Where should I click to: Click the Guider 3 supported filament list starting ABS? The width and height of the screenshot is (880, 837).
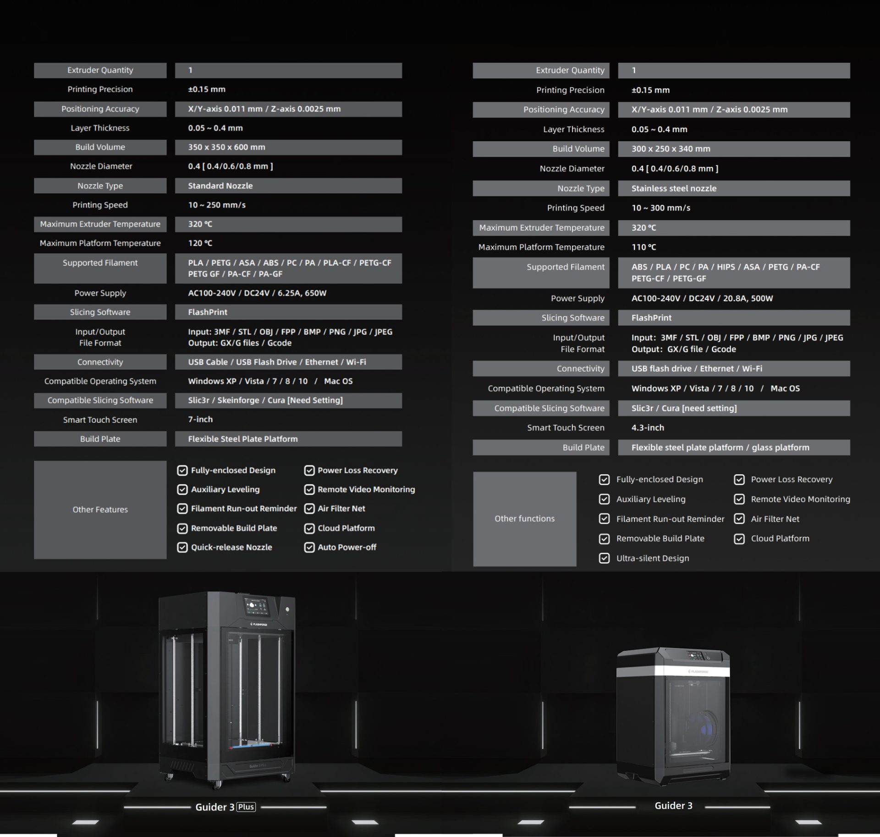[725, 272]
